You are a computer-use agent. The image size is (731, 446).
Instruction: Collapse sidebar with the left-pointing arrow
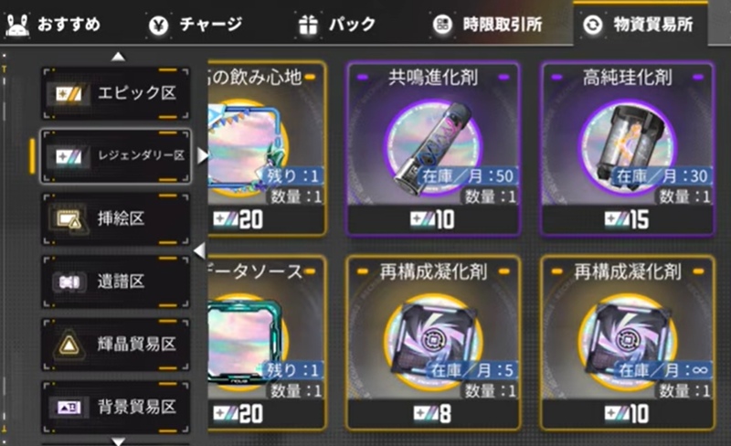[199, 250]
